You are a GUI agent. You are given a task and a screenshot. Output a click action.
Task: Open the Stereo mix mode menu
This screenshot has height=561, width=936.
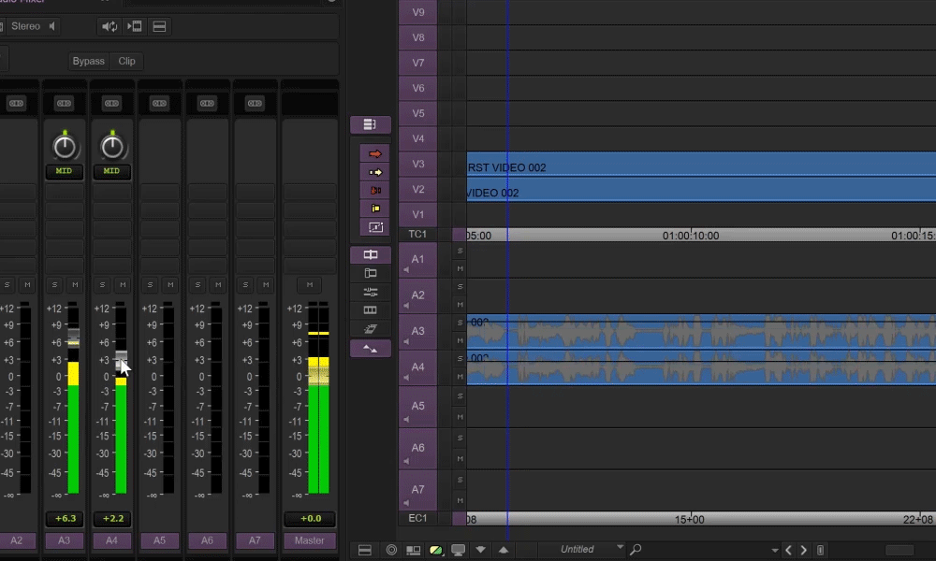32,26
